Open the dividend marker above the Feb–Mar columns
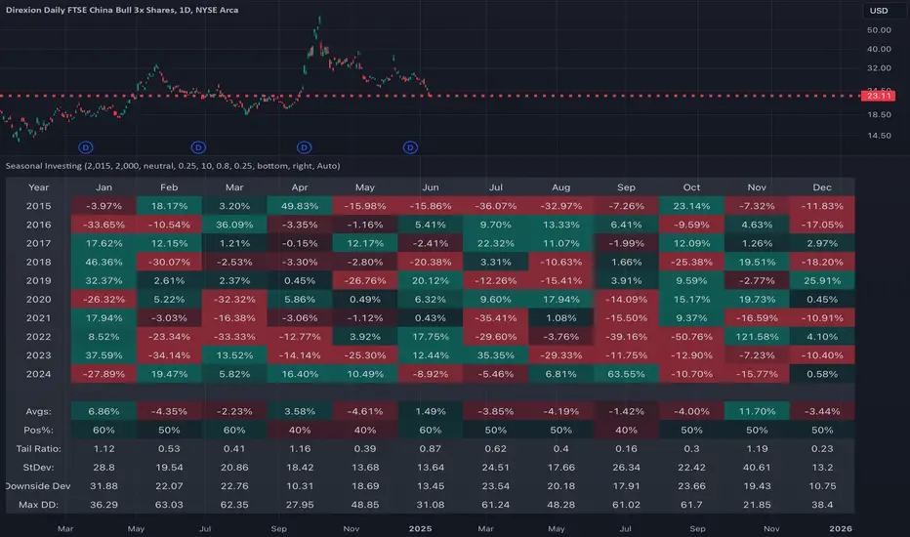 198,147
